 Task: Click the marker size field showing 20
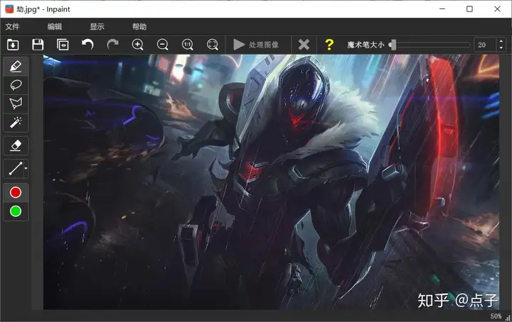click(x=485, y=45)
